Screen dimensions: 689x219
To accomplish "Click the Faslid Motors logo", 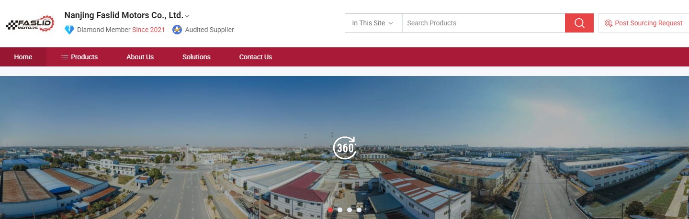I will tap(30, 24).
